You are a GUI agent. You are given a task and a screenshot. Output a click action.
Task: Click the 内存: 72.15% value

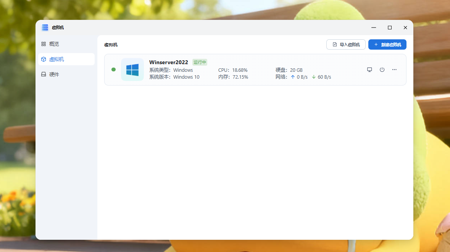233,77
